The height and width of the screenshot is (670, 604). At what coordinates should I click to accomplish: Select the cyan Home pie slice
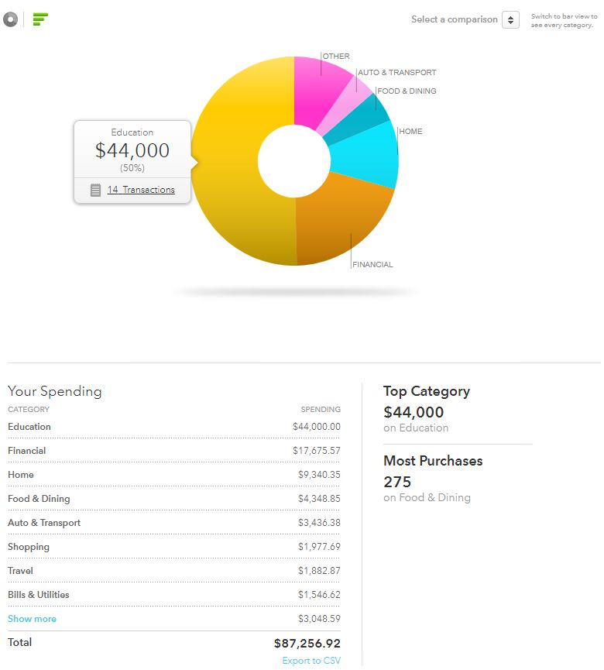click(x=367, y=156)
